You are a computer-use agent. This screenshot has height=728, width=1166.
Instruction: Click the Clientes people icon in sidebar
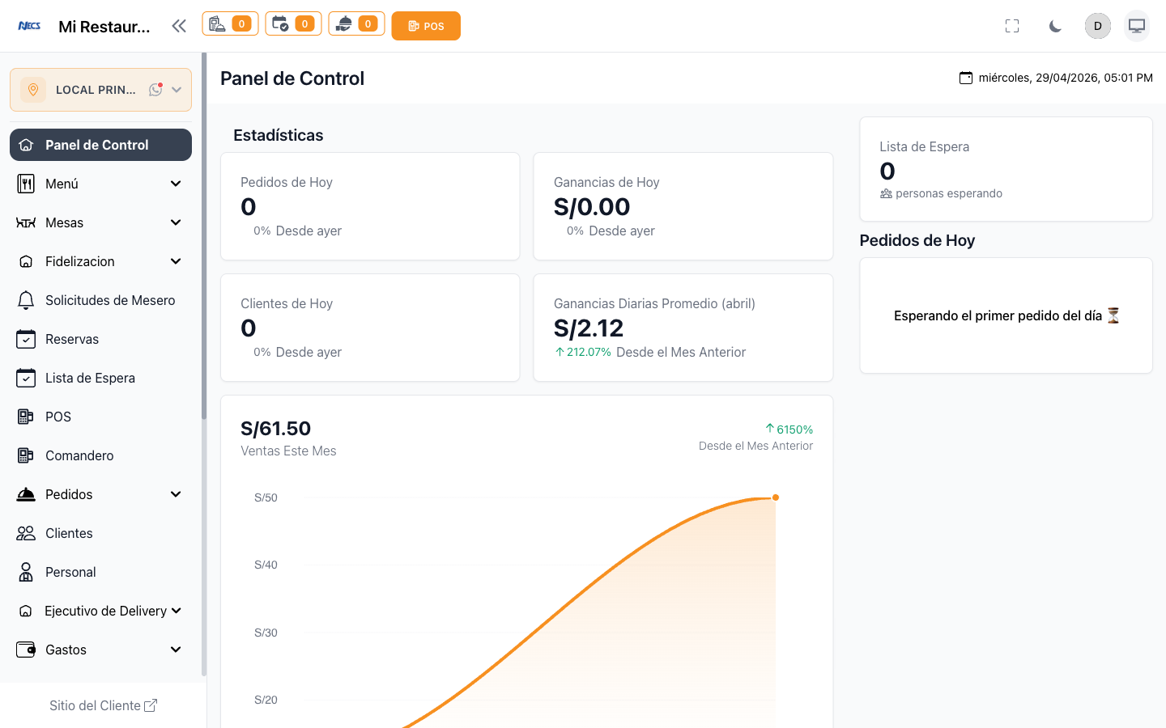pyautogui.click(x=26, y=533)
